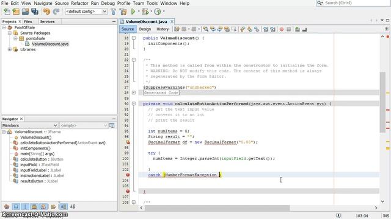Click the Find Selection magnifier icon in editor toolbar
The height and width of the screenshot is (219, 391).
(206, 29)
